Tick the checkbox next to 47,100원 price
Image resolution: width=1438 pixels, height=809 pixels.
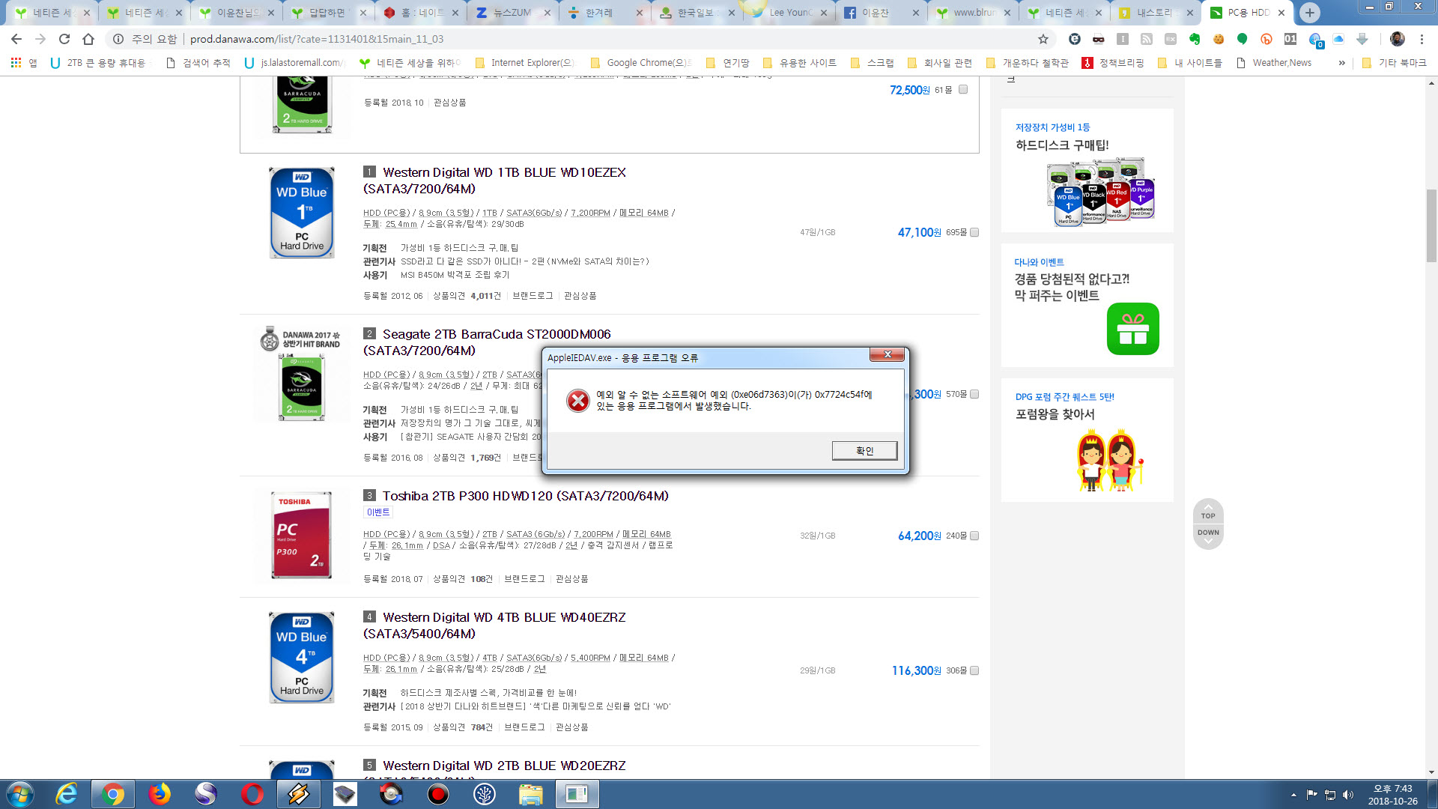pos(974,232)
